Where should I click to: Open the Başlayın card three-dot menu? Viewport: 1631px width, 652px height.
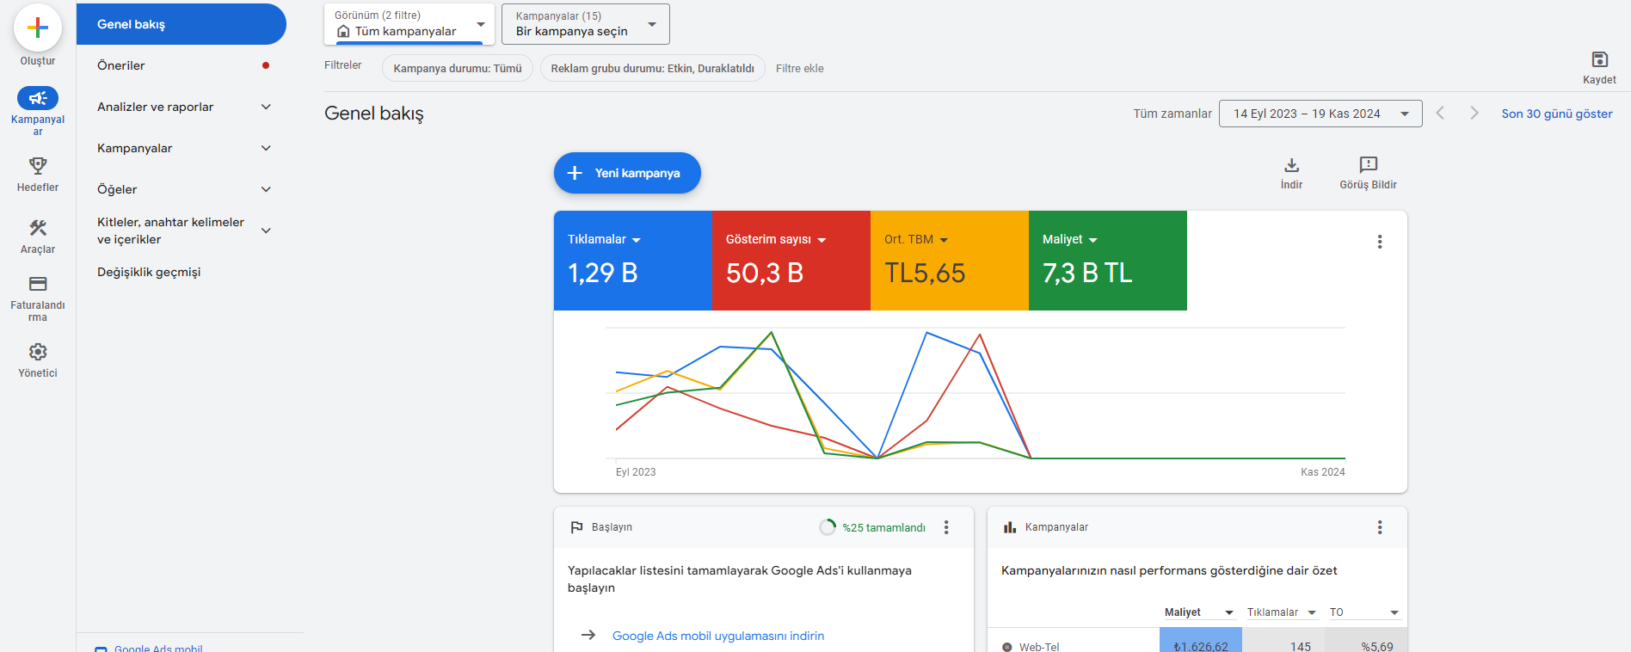[x=946, y=527]
